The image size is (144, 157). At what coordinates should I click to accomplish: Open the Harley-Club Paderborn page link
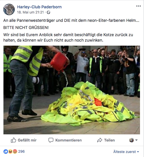click(x=39, y=7)
